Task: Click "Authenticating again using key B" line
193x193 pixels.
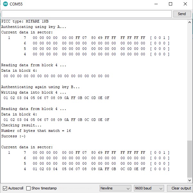Action: coord(40,87)
